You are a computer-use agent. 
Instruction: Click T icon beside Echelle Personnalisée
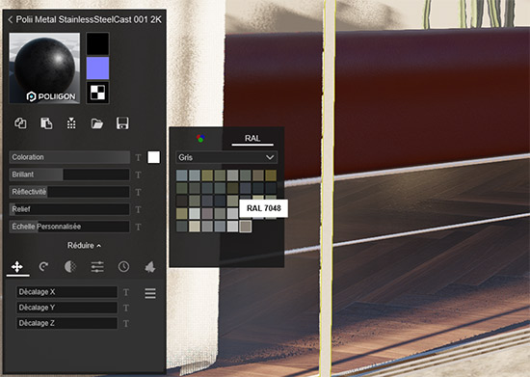[x=138, y=227]
